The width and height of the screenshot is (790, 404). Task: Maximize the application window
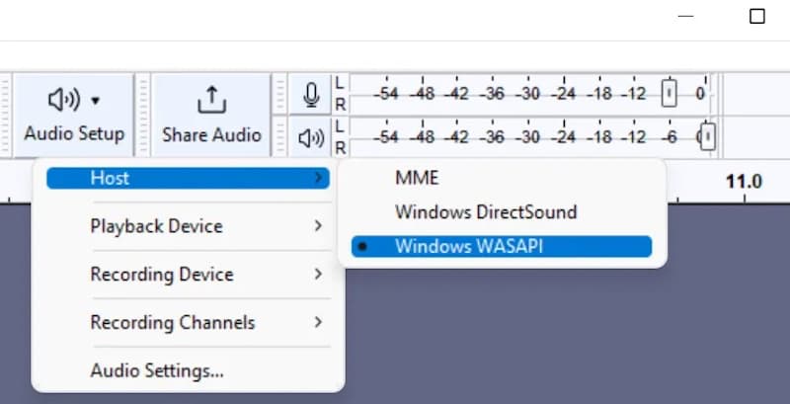pyautogui.click(x=757, y=17)
